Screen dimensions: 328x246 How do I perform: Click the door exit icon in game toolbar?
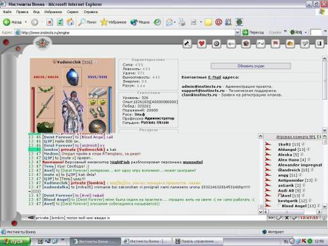(x=319, y=44)
